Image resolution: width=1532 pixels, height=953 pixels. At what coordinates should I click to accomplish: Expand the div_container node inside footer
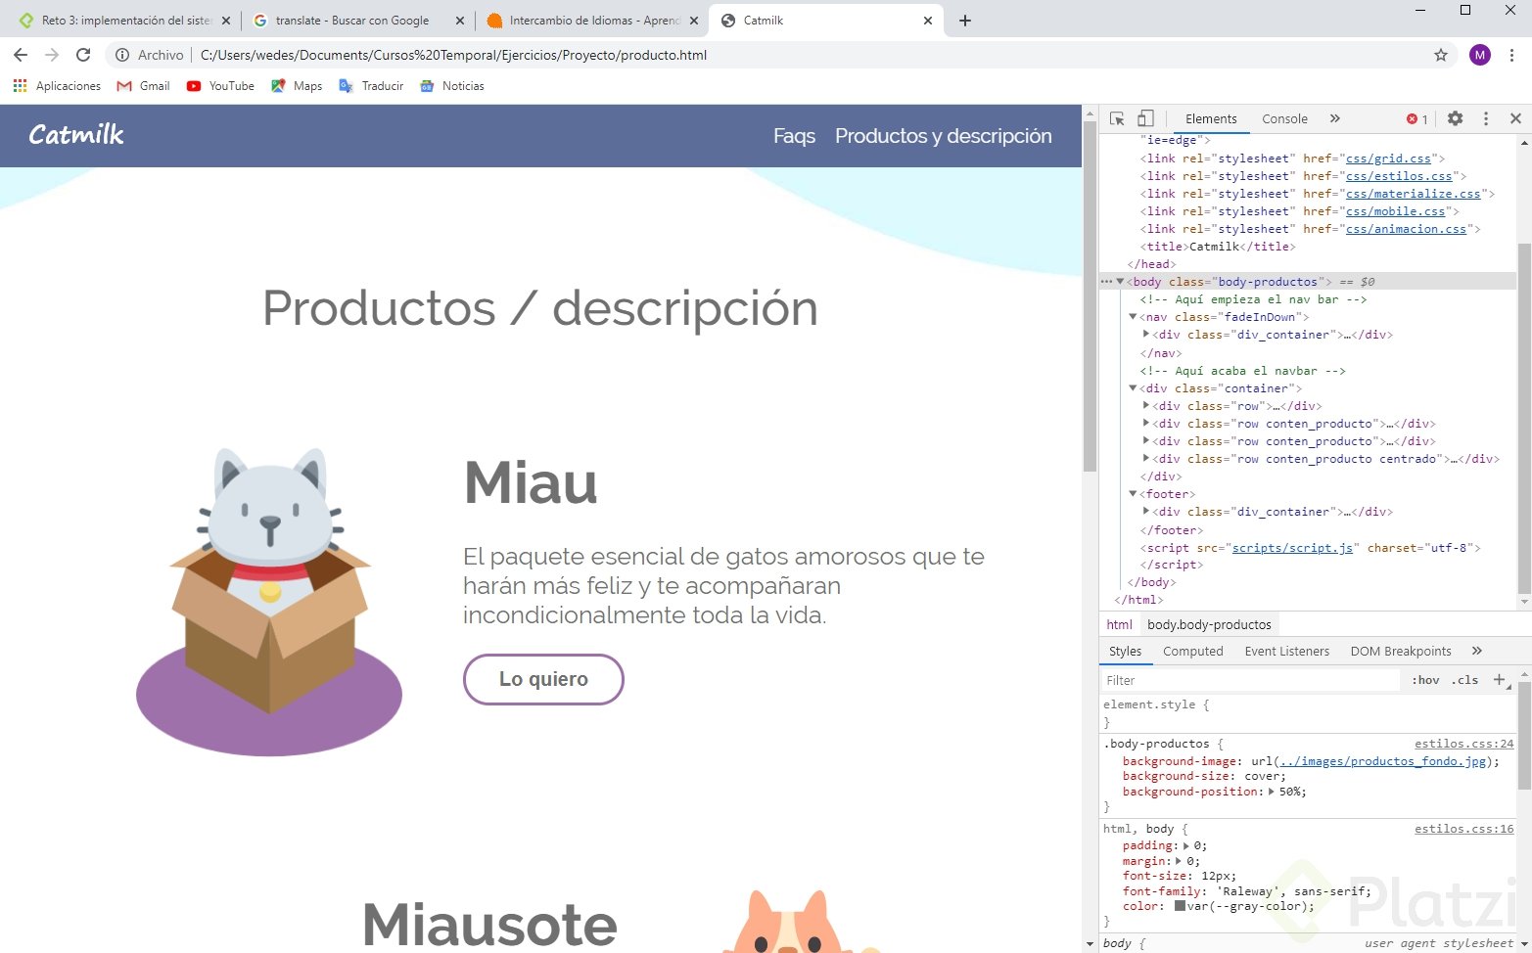coord(1146,512)
